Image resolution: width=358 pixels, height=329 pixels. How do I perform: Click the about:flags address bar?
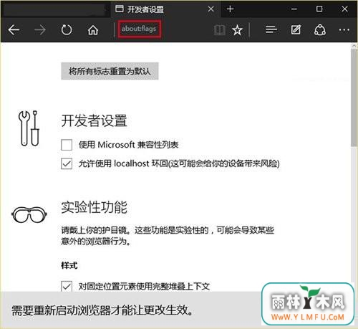(139, 29)
